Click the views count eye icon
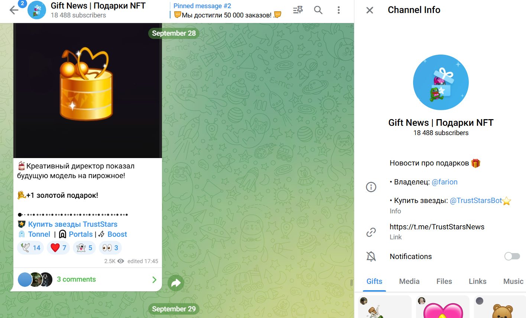The width and height of the screenshot is (526, 318). (121, 261)
